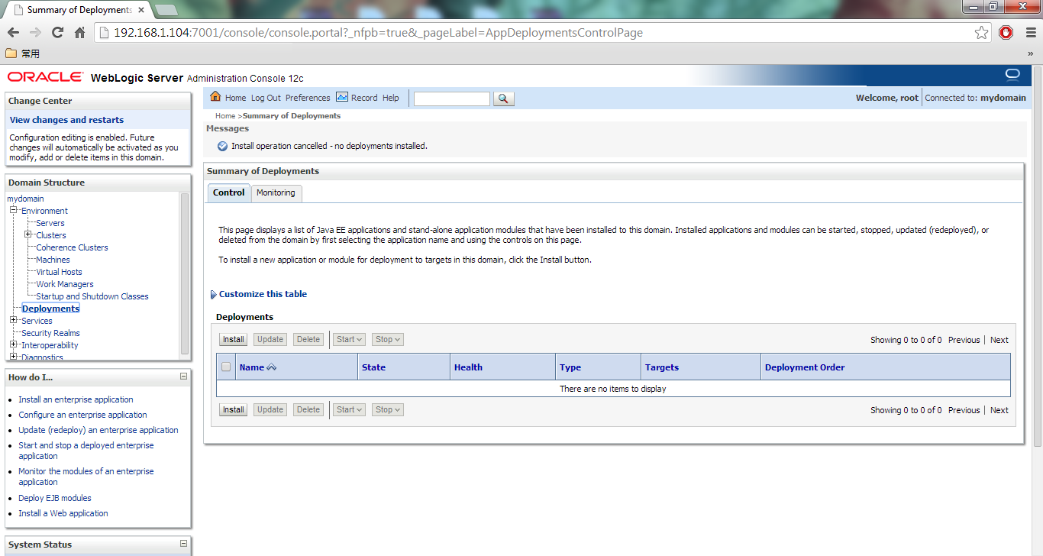This screenshot has width=1043, height=556.
Task: Open the 常用 bookmarks folder
Action: (23, 53)
